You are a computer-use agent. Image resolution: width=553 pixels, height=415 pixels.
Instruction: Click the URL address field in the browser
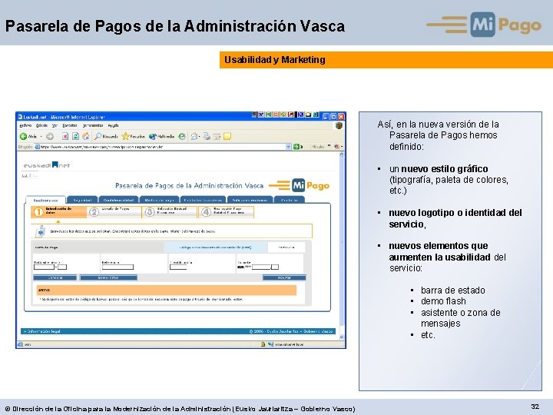(x=162, y=147)
